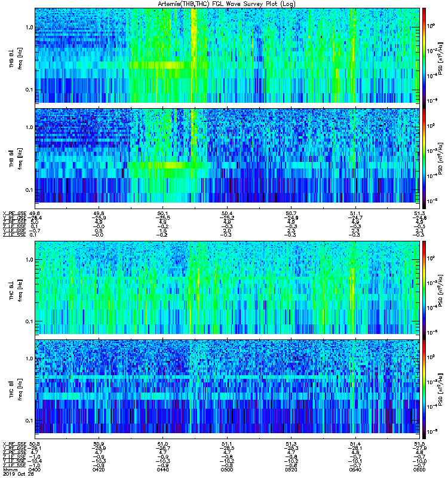Click the 0500 time tick label
This screenshot has width=448, height=478.
coord(227,470)
